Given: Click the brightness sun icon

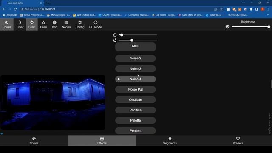Looking at the screenshot, I should pos(227,26).
